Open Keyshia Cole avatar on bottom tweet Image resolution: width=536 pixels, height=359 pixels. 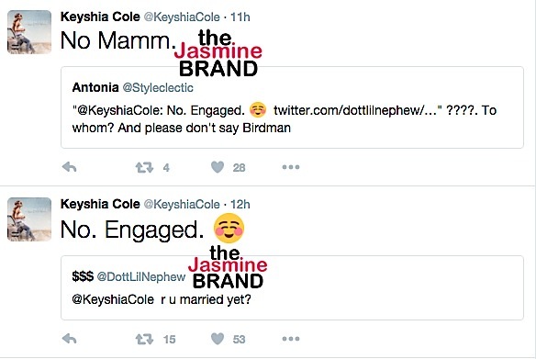coord(29,219)
